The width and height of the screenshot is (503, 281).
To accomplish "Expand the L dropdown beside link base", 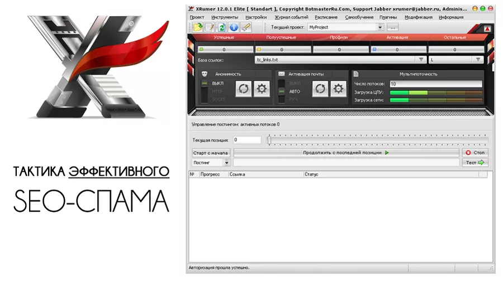I will pos(478,60).
